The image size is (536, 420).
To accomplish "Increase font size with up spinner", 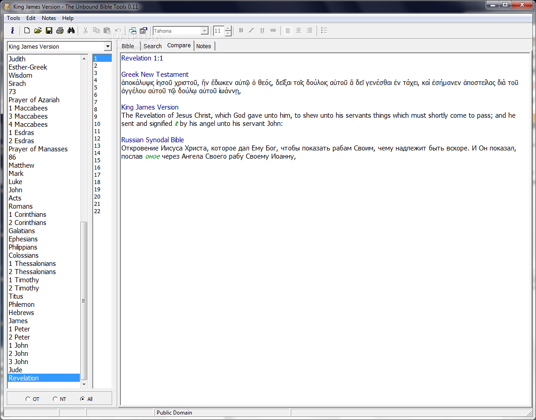I will tap(228, 28).
